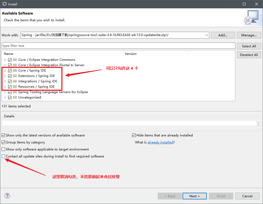This screenshot has height=204, width=263.
Task: Click the Manage... button
Action: (249, 35)
